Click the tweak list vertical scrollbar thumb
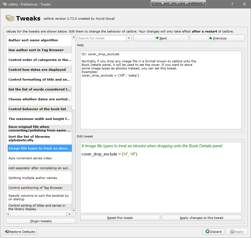Viewport: 251px width, 238px height. (x=74, y=74)
